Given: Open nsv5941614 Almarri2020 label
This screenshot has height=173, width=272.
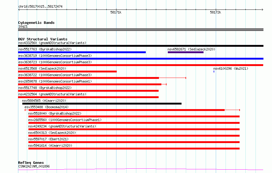Looking at the screenshot, I should pyautogui.click(x=50, y=145).
